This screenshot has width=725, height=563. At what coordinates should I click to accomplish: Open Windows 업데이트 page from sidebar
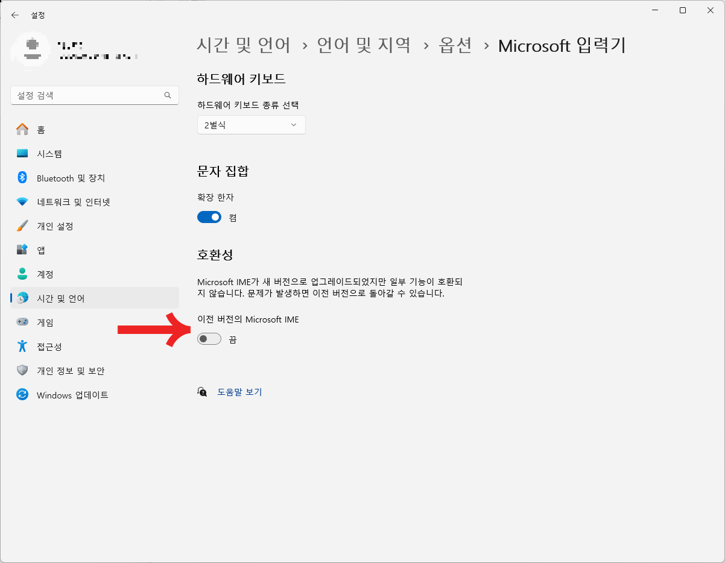pyautogui.click(x=95, y=395)
